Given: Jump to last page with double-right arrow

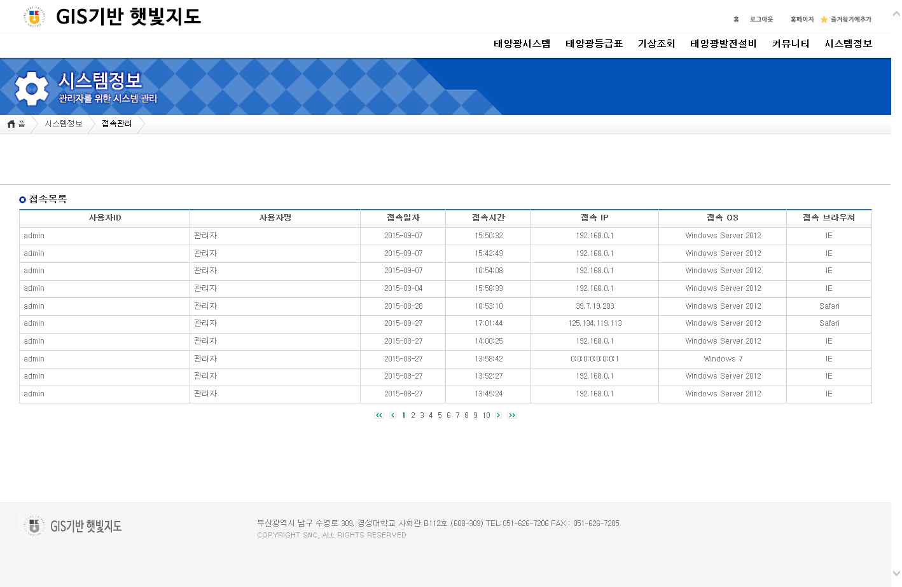Looking at the screenshot, I should pos(512,415).
